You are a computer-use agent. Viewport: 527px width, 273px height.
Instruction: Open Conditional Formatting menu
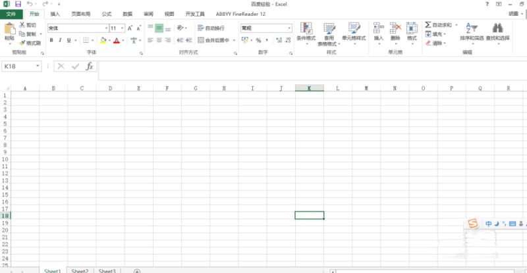point(306,32)
